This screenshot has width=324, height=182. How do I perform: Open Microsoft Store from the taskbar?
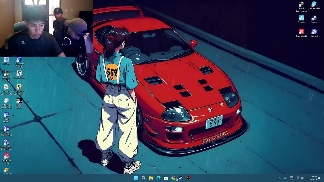tap(166, 178)
